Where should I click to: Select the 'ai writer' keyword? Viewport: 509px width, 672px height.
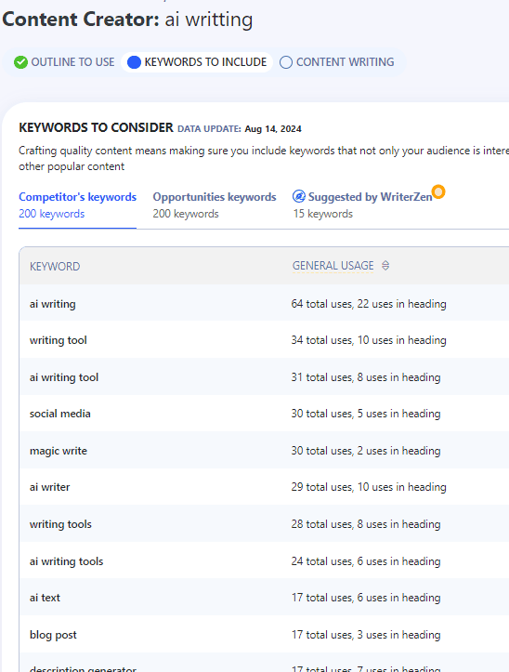(x=50, y=487)
